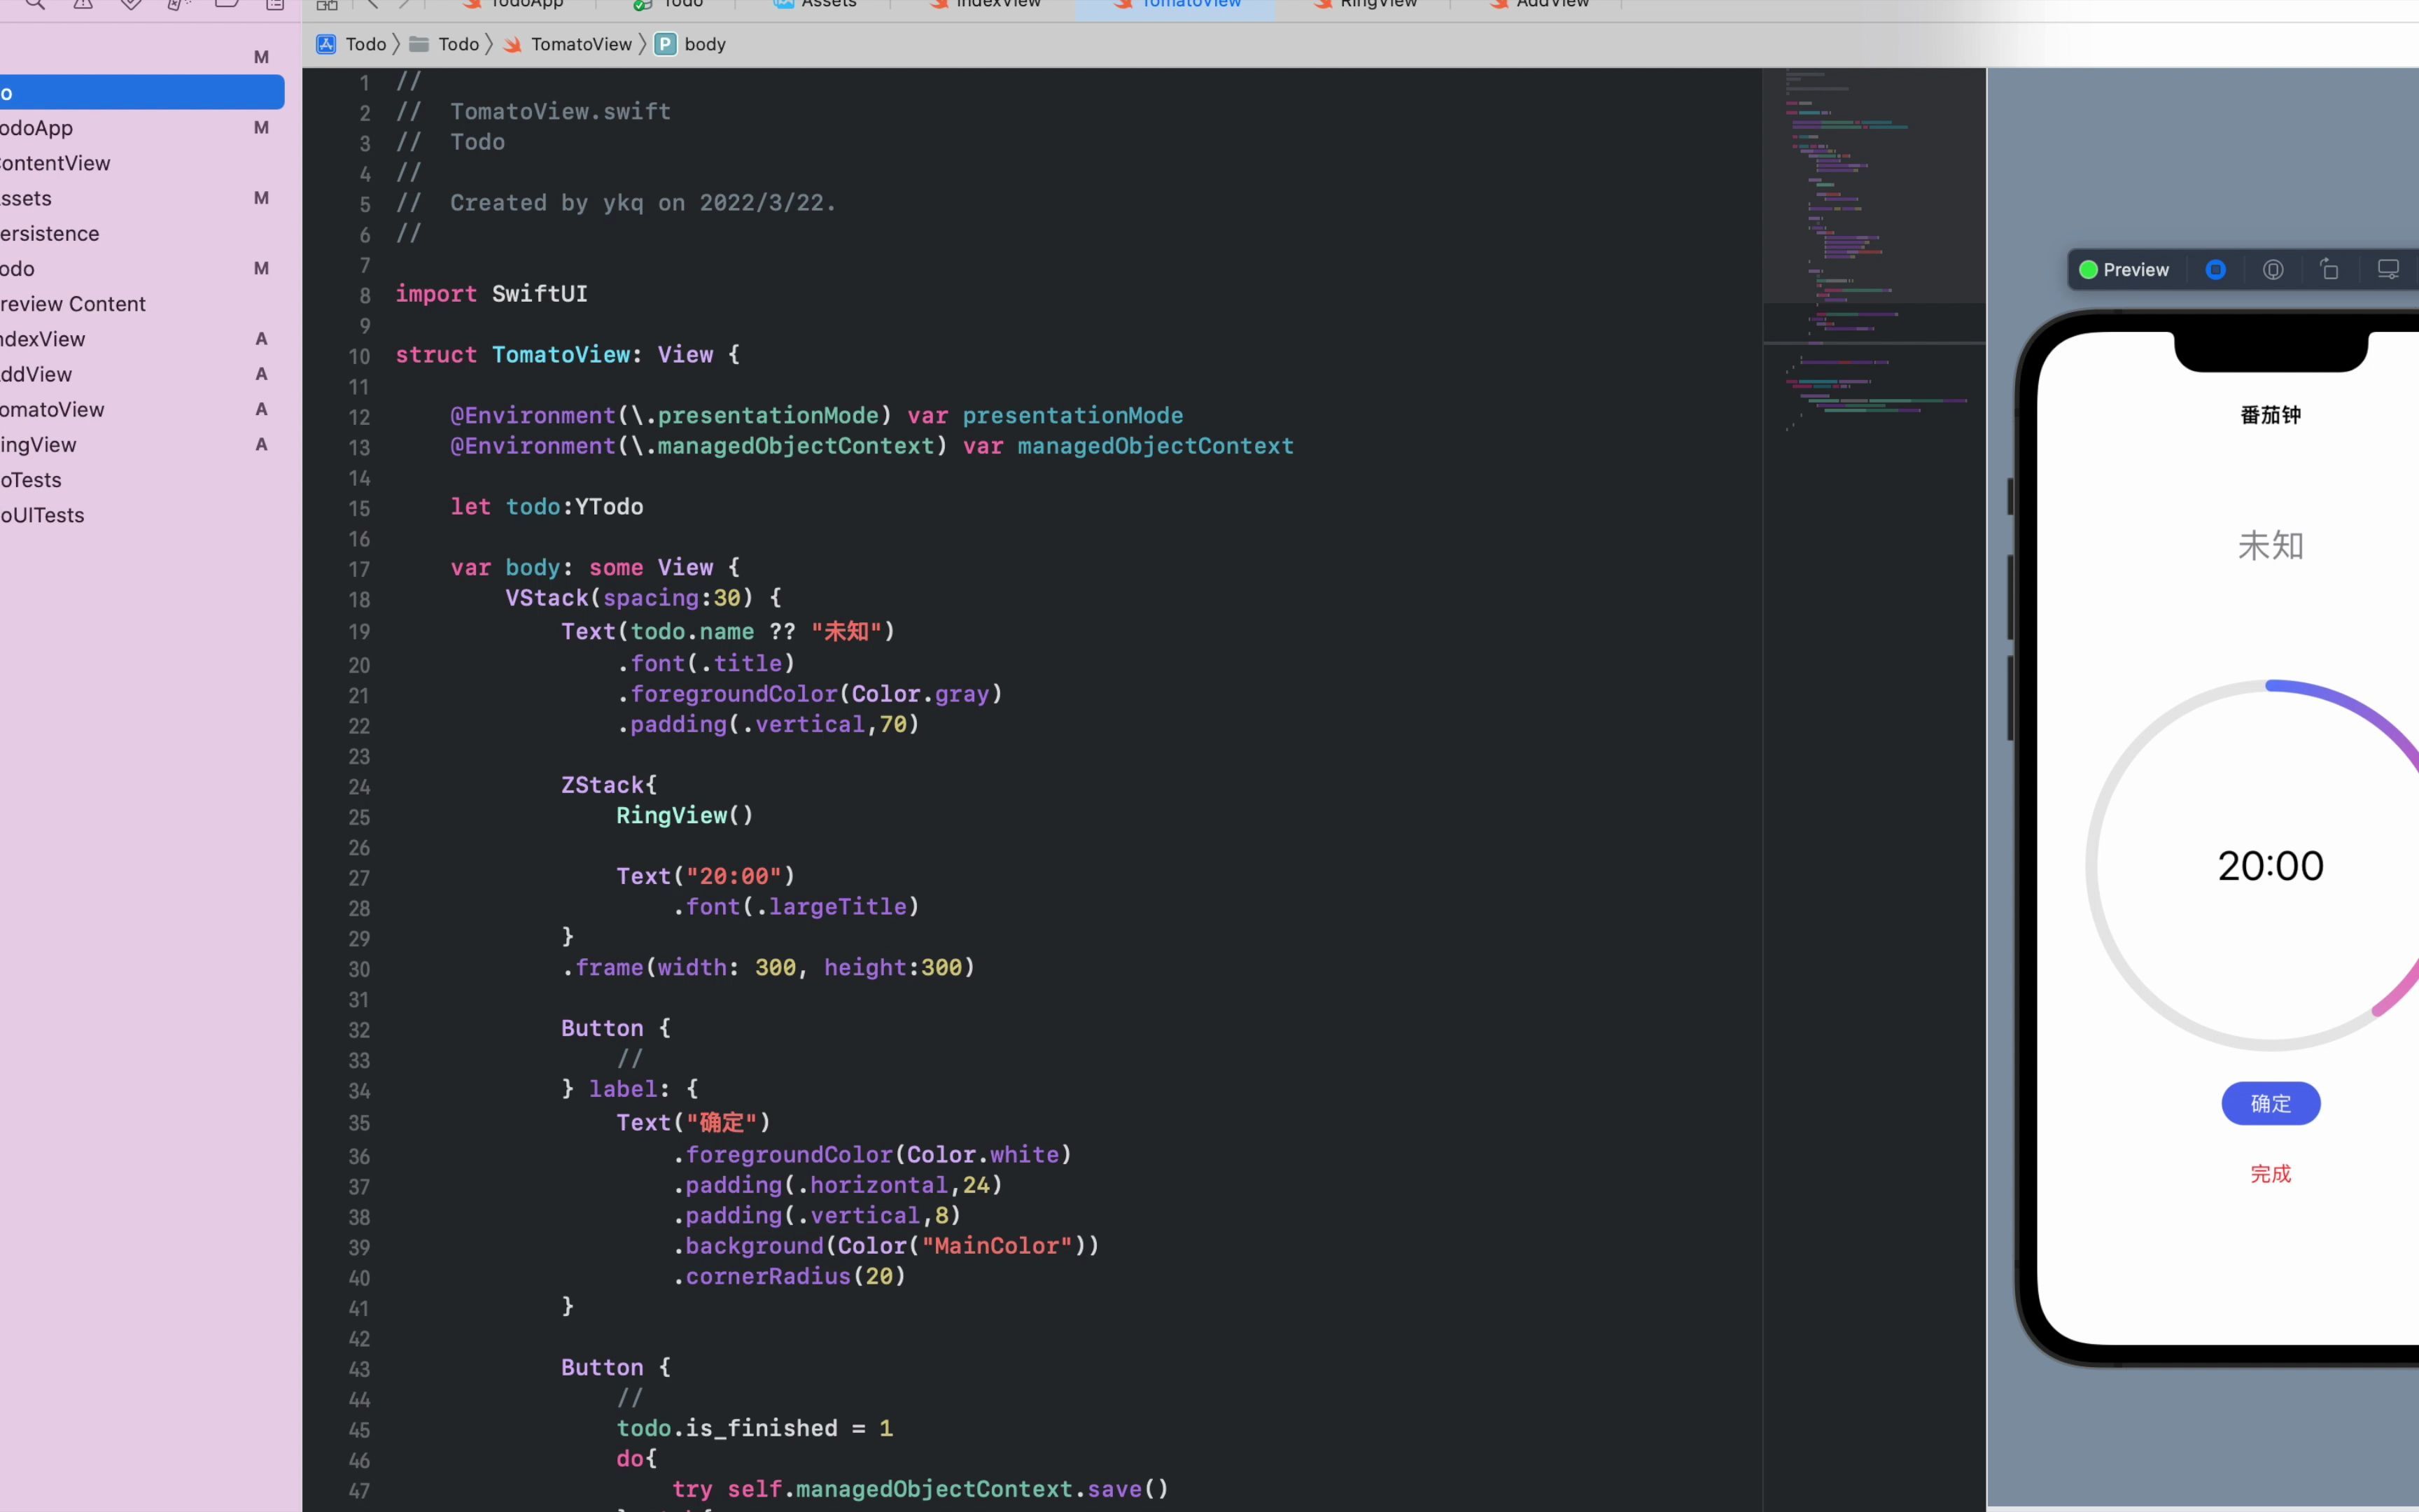The width and height of the screenshot is (2419, 1512).
Task: Open the body symbol breadcrumb dropdown
Action: point(705,44)
